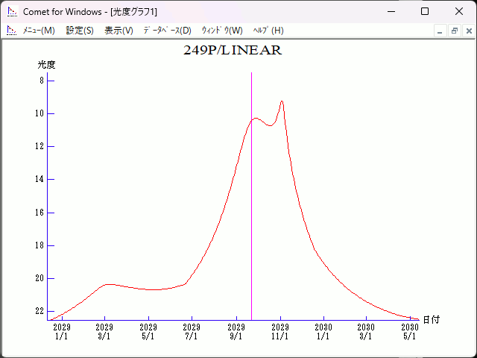Minimize the Comet for Windows main window
477x358 pixels.
390,11
